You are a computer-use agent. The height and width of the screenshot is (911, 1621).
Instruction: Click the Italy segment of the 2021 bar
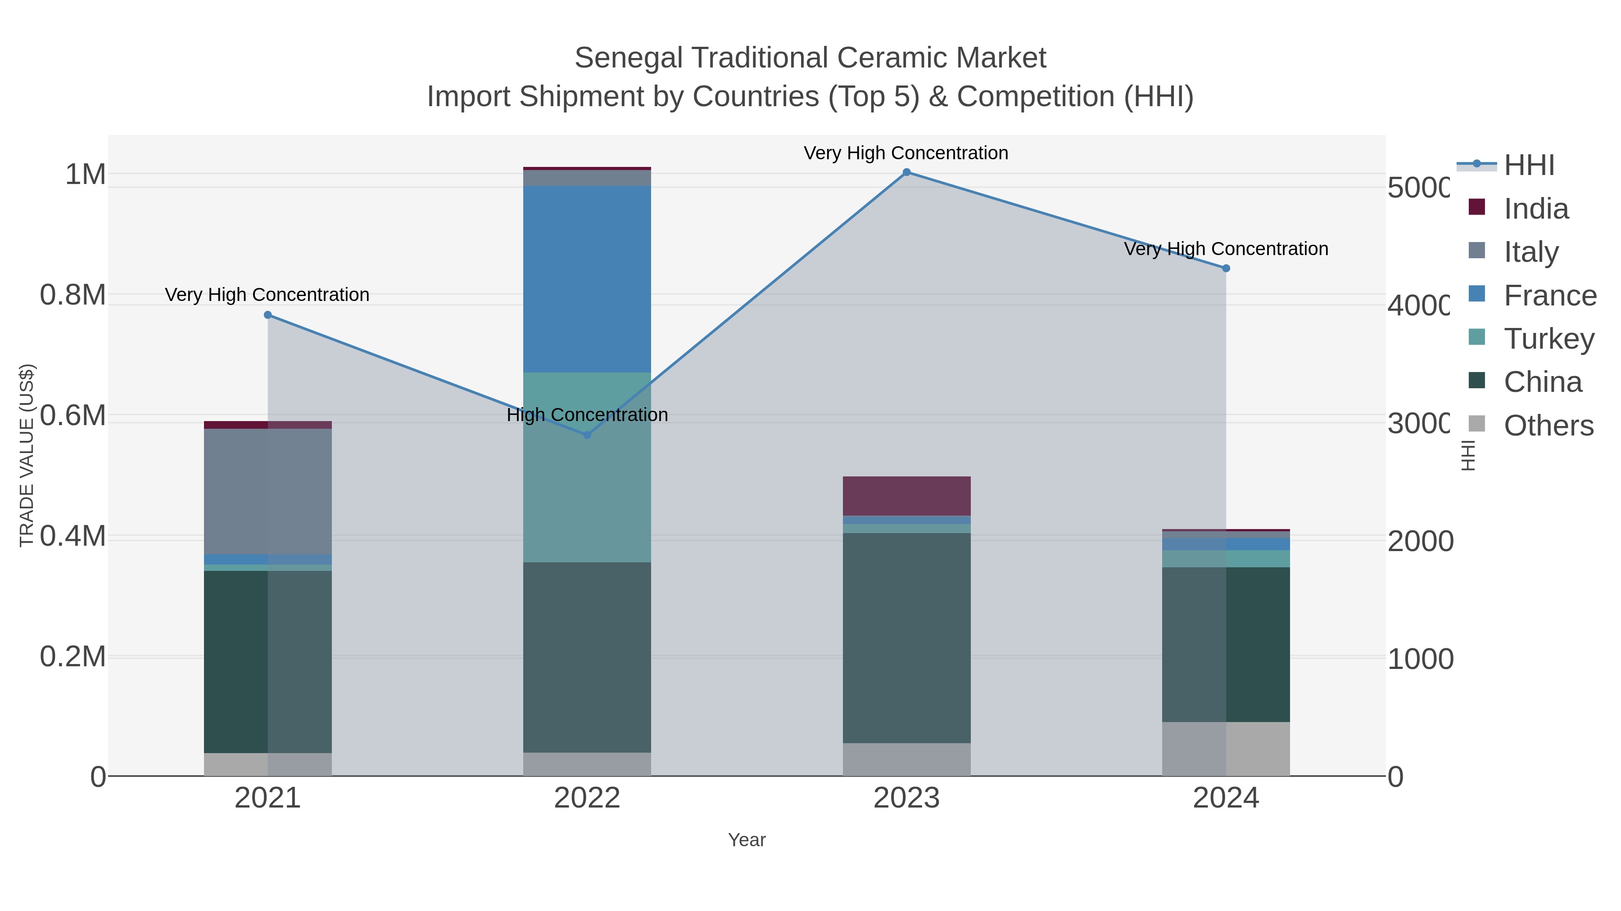tap(268, 492)
